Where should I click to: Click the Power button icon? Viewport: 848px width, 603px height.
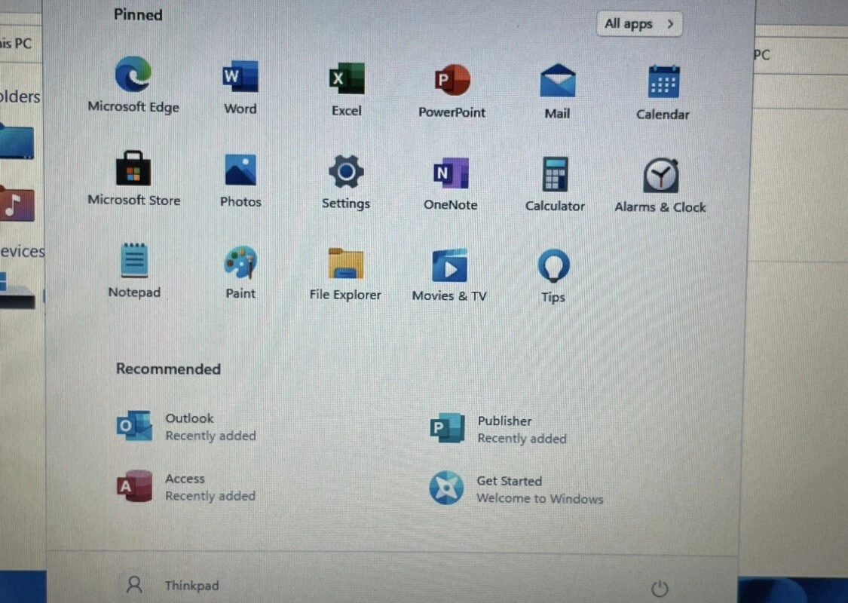[660, 589]
